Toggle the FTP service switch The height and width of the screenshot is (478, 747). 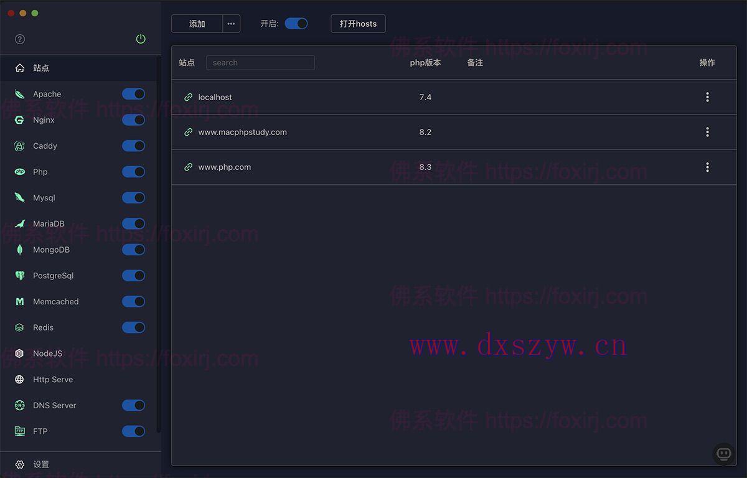click(x=133, y=431)
